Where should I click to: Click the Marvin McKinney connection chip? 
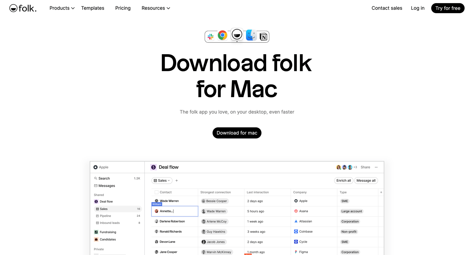click(x=217, y=252)
